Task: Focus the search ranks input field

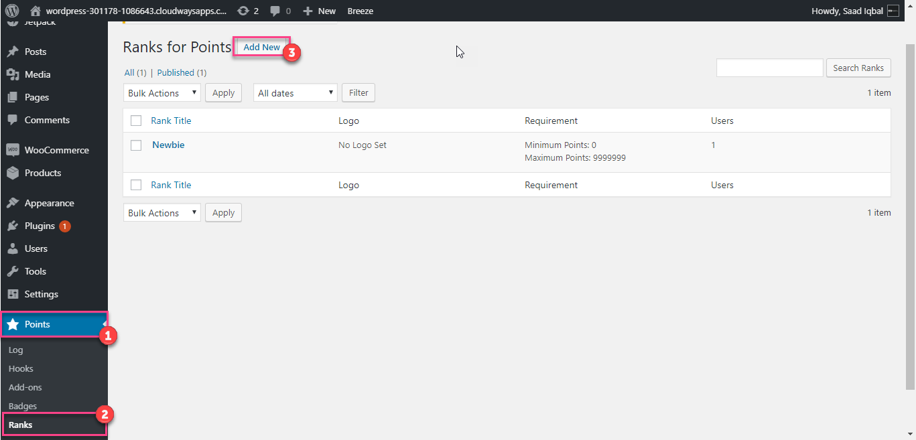Action: point(770,68)
